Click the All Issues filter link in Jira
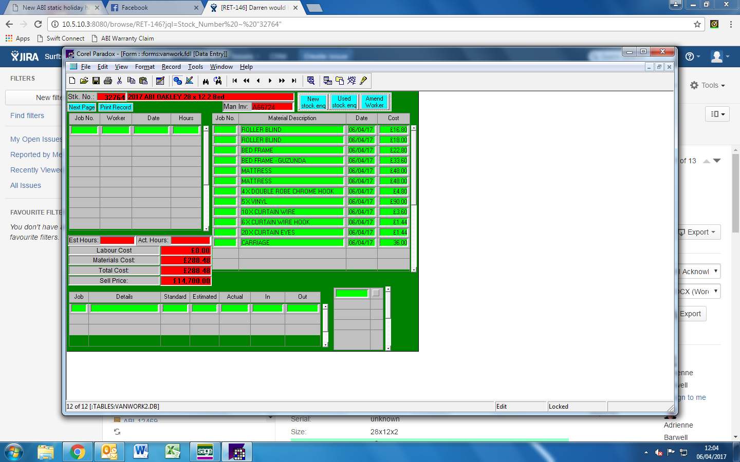 [x=26, y=185]
